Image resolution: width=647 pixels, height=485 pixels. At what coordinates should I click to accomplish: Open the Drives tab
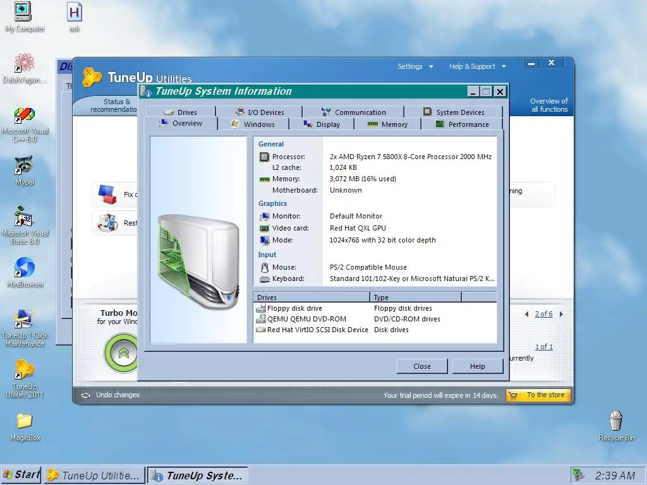(x=181, y=112)
